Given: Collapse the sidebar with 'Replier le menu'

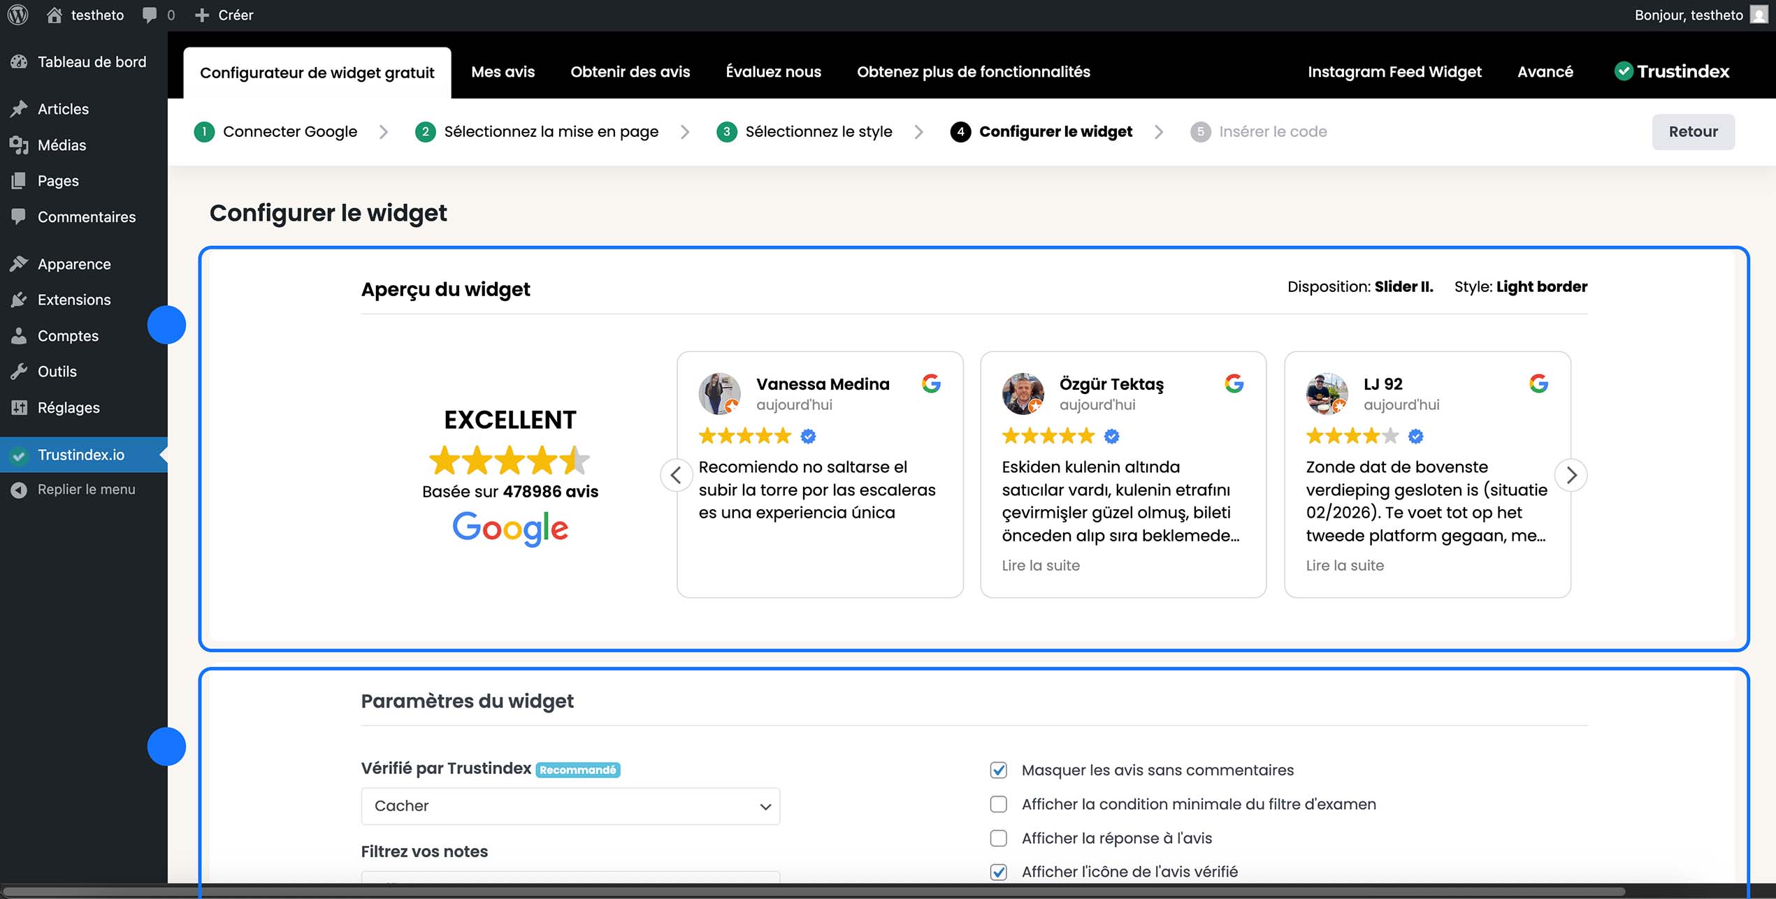Looking at the screenshot, I should (87, 489).
